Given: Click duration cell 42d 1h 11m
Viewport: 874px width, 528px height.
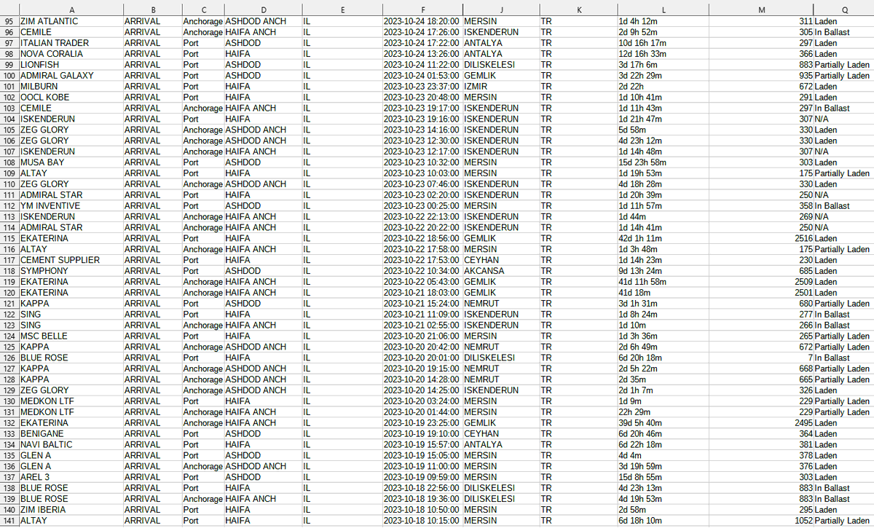Looking at the screenshot, I should tap(664, 238).
